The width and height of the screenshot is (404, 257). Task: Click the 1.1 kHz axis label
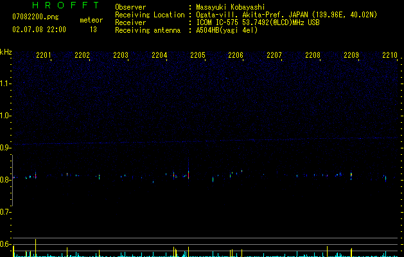point(4,84)
